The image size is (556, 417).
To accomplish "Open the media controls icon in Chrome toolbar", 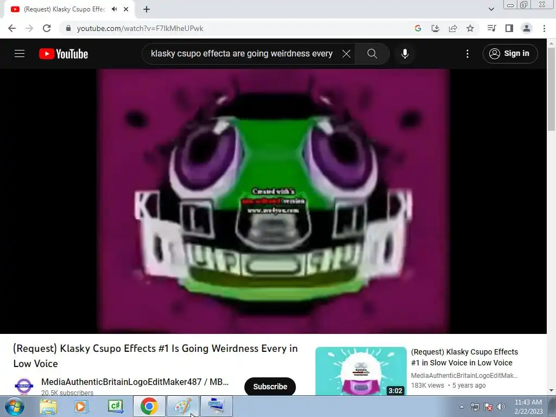I will click(491, 28).
